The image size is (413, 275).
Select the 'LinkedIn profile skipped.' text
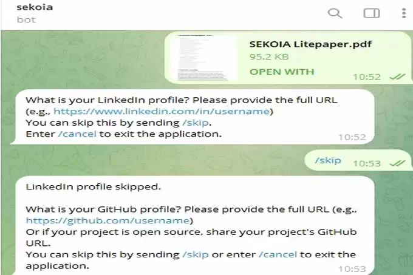click(94, 187)
